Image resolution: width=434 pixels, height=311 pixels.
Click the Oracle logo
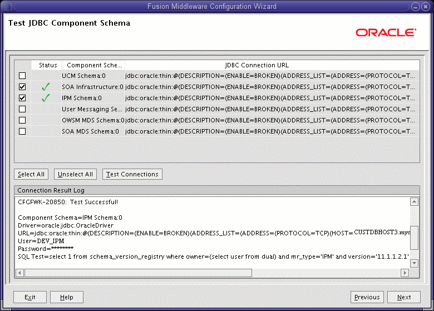pyautogui.click(x=386, y=33)
